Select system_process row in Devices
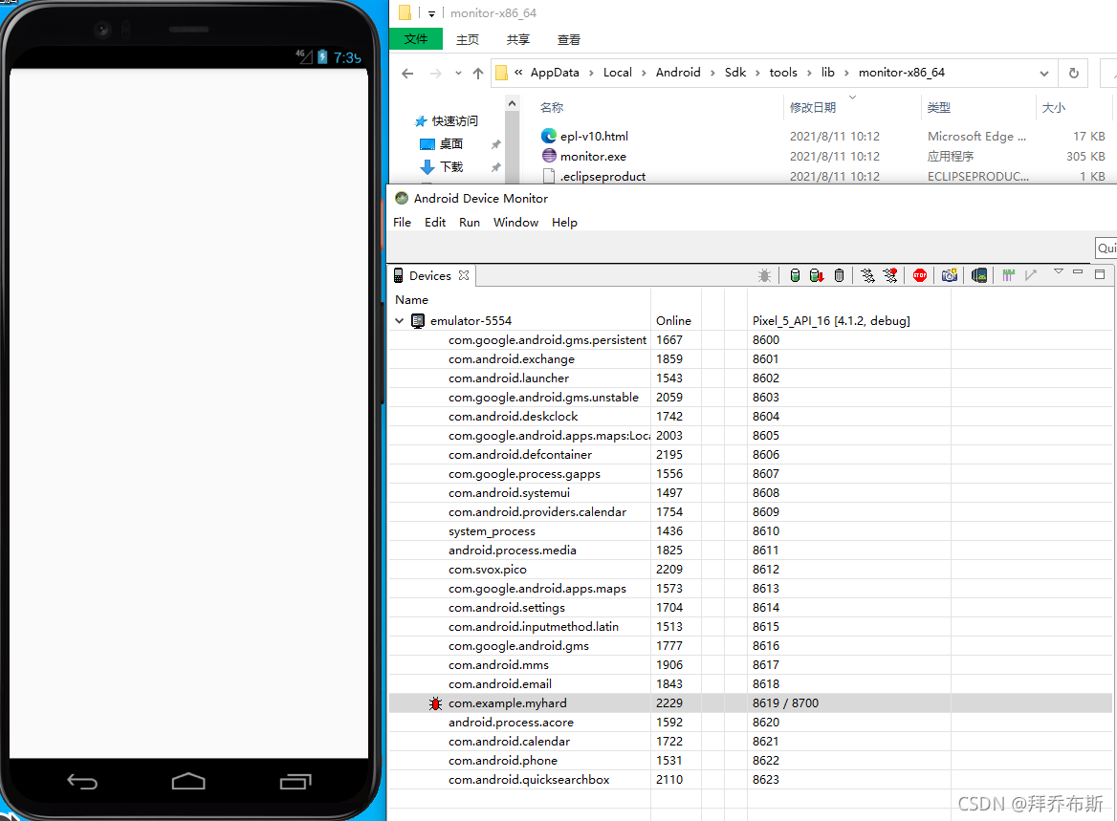Image resolution: width=1117 pixels, height=821 pixels. click(750, 531)
